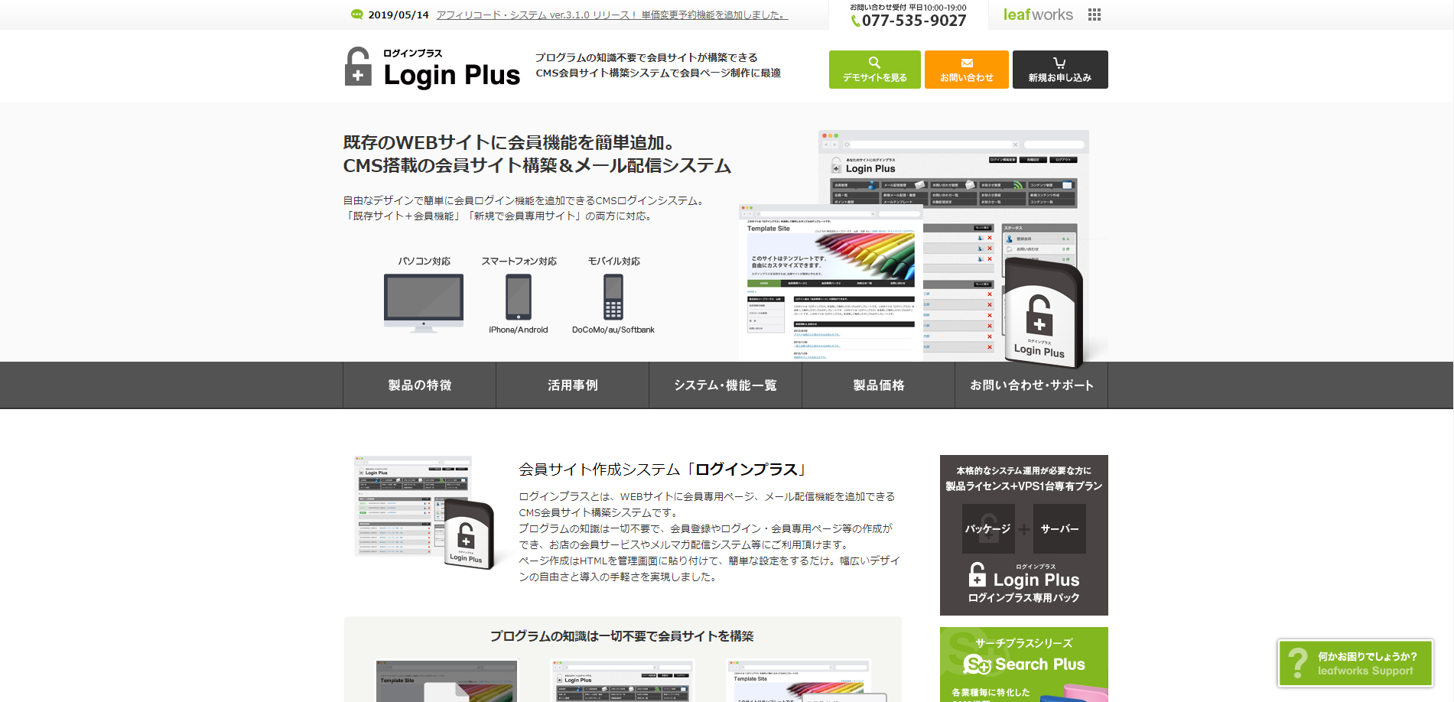Open the leafworks apps grid icon
Viewport: 1454px width, 702px height.
tap(1094, 15)
